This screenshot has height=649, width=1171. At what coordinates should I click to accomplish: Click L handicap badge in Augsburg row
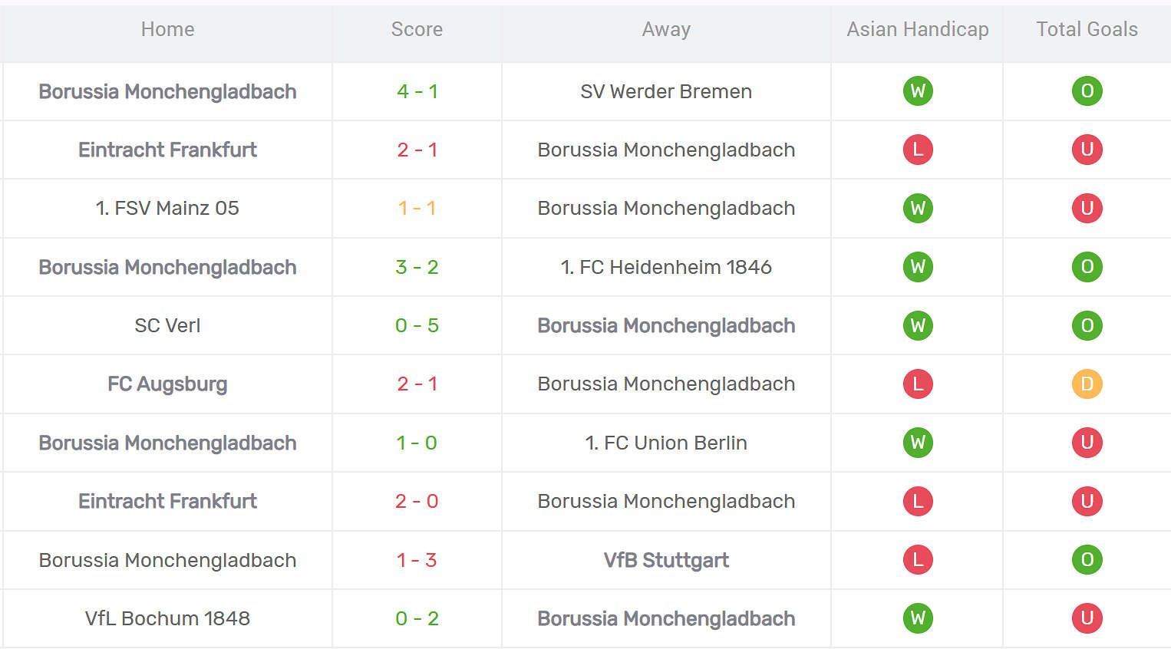(x=918, y=384)
